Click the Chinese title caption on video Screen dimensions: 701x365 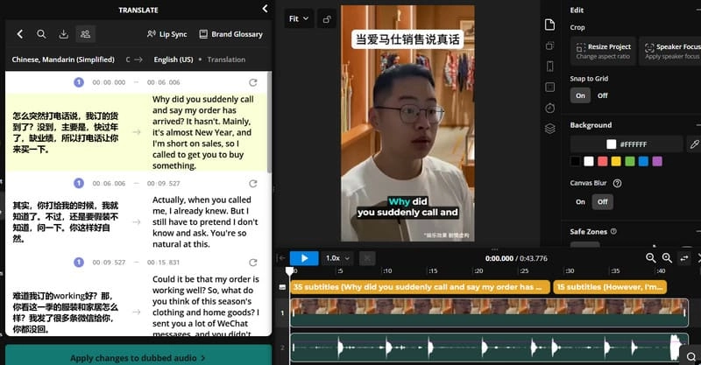point(407,39)
